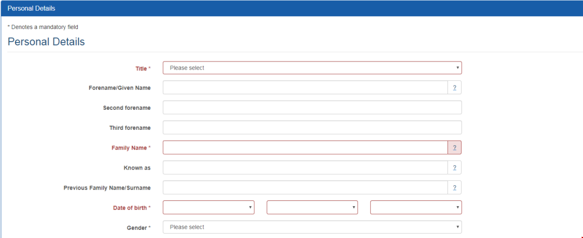The height and width of the screenshot is (238, 583).
Task: Click the blue Personal Details header bar
Action: tap(291, 8)
